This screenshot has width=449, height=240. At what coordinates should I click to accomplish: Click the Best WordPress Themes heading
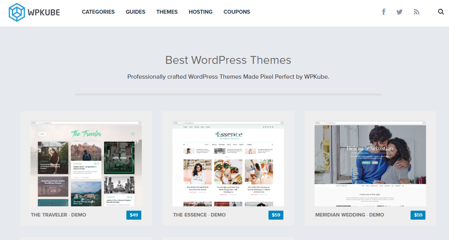click(x=228, y=60)
